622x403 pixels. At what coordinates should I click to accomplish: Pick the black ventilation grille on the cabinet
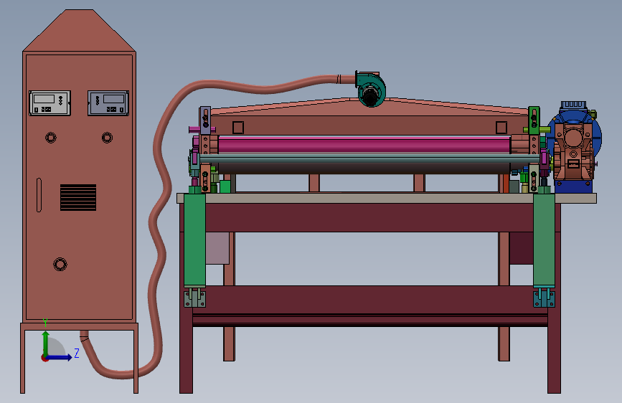78,197
